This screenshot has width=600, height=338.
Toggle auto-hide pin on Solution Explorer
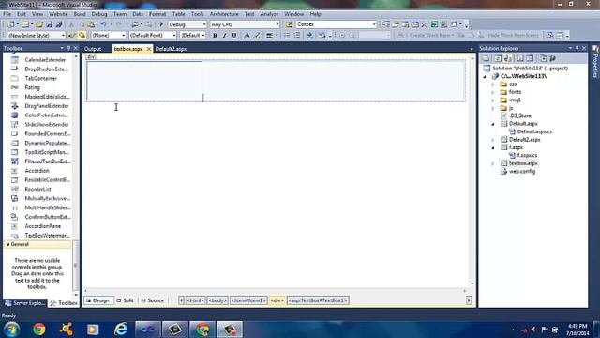pos(577,48)
